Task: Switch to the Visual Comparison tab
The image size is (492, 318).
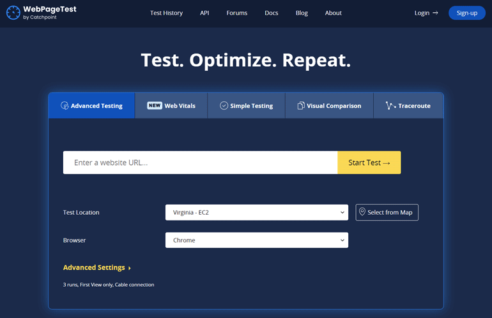Action: (329, 106)
